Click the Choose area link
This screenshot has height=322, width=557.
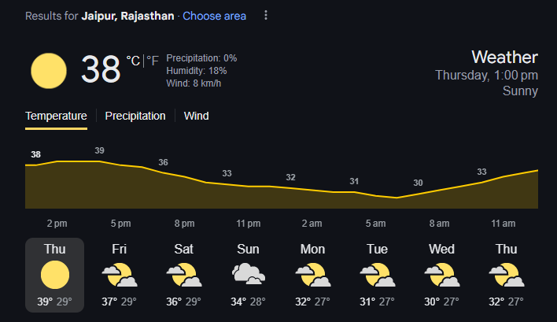pos(214,16)
